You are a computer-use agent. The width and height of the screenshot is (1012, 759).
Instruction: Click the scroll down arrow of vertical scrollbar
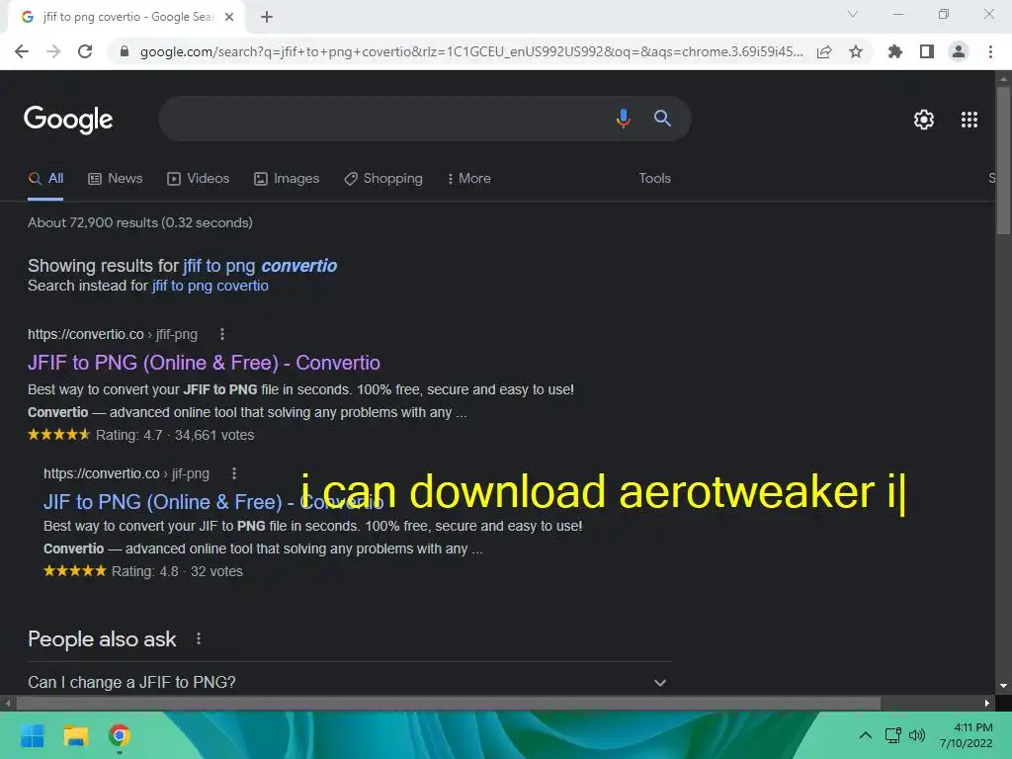coord(1003,686)
